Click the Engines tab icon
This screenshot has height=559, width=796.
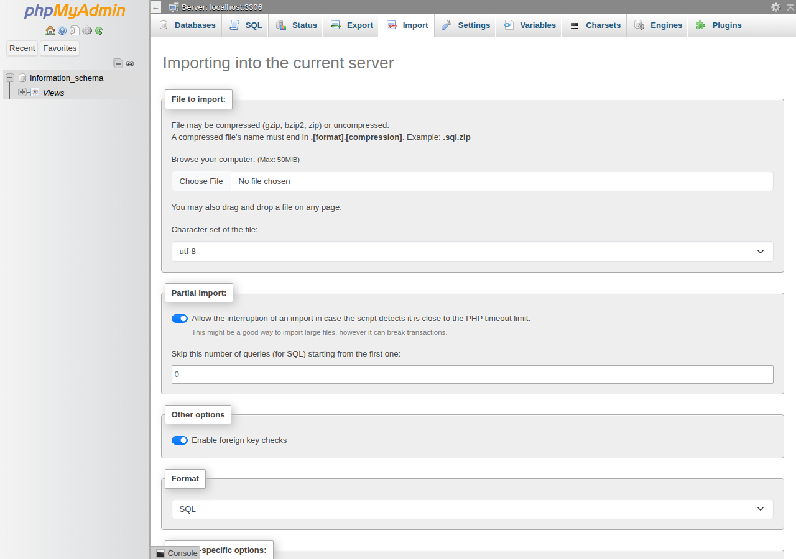point(639,25)
